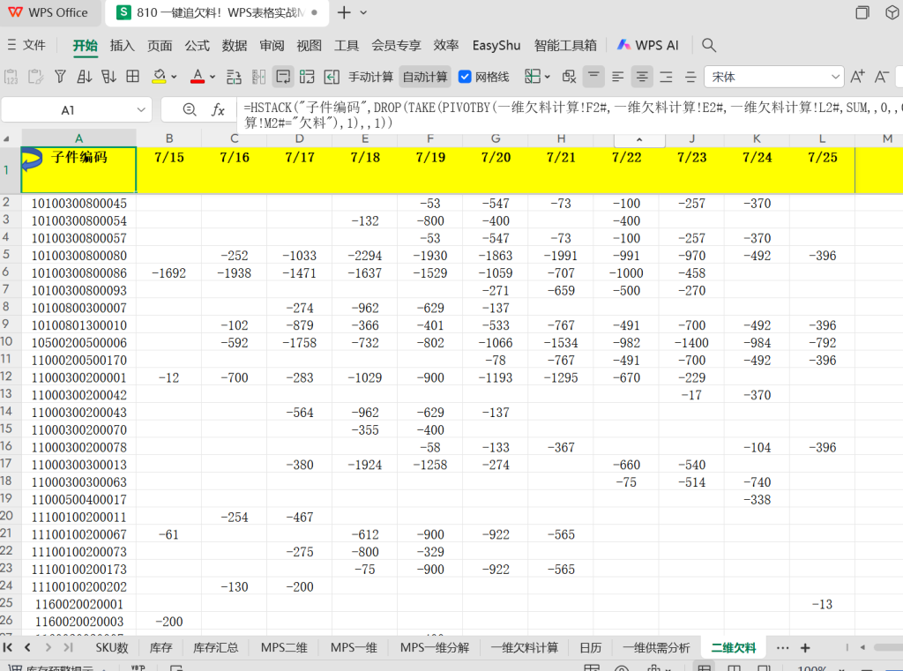Viewport: 903px width, 671px height.
Task: Click the indent arrow-left box icon
Action: coord(332,77)
